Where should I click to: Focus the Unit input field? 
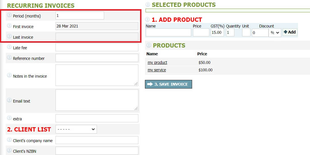[x=246, y=32]
